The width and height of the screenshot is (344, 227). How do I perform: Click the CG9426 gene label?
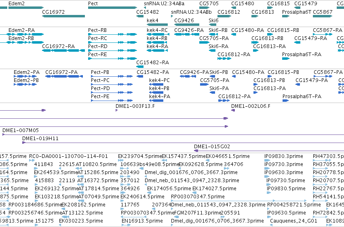(184, 20)
